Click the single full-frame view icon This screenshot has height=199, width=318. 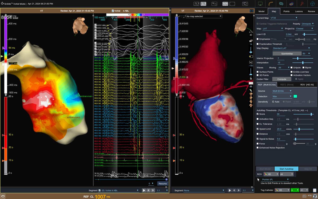(x=232, y=4)
